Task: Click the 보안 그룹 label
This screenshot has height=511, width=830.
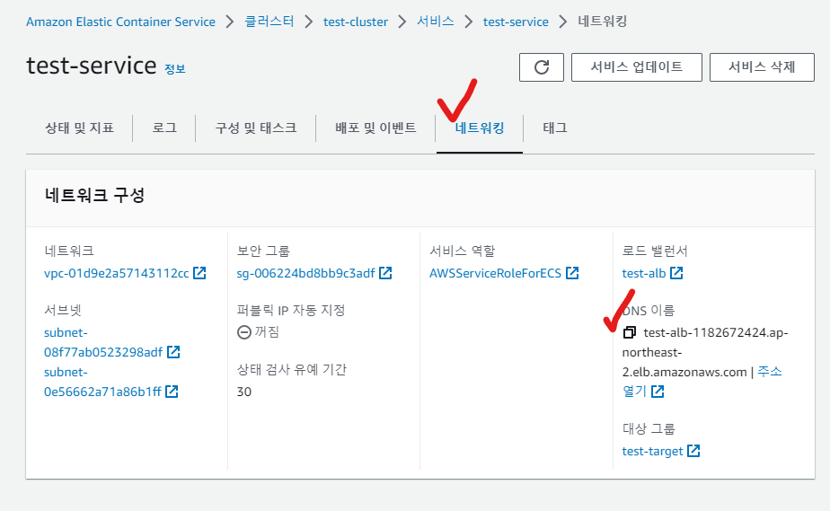Action: point(263,251)
